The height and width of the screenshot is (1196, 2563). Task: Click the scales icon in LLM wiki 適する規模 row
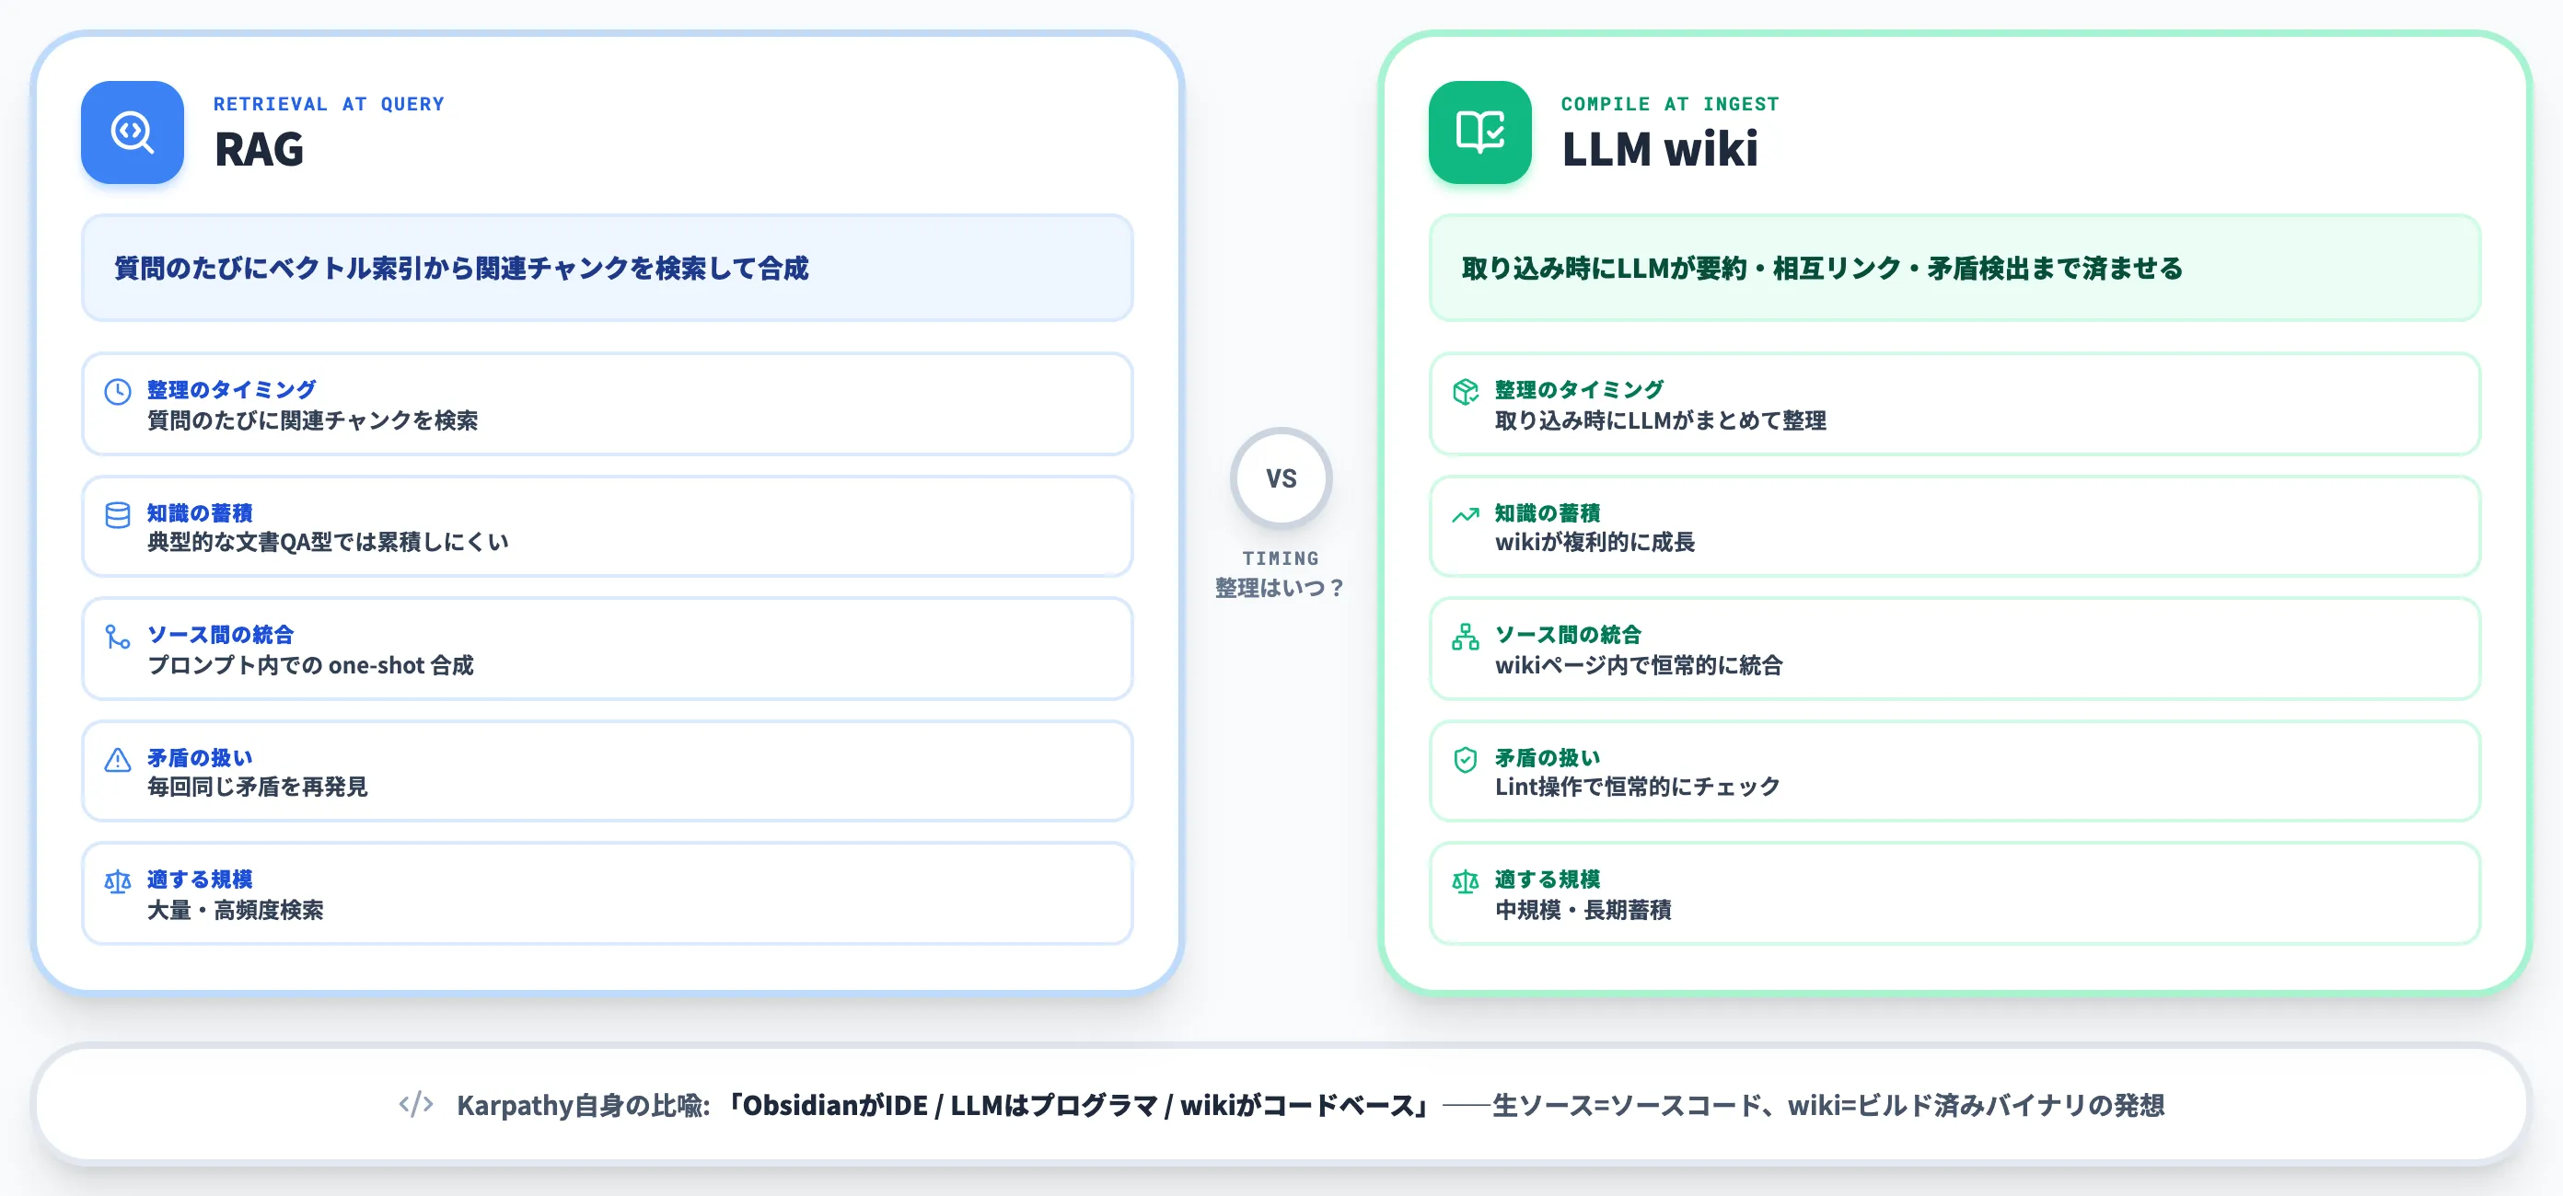[1466, 882]
